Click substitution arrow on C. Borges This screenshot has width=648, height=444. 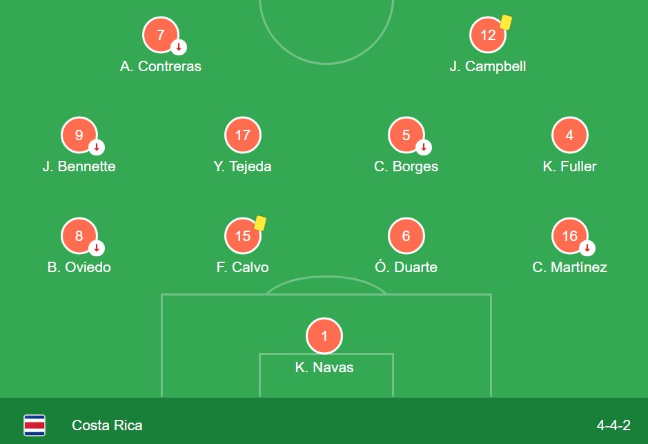424,147
